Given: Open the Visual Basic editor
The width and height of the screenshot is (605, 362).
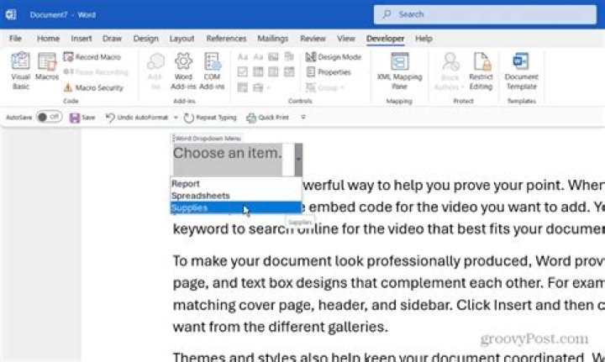Looking at the screenshot, I should pos(20,71).
